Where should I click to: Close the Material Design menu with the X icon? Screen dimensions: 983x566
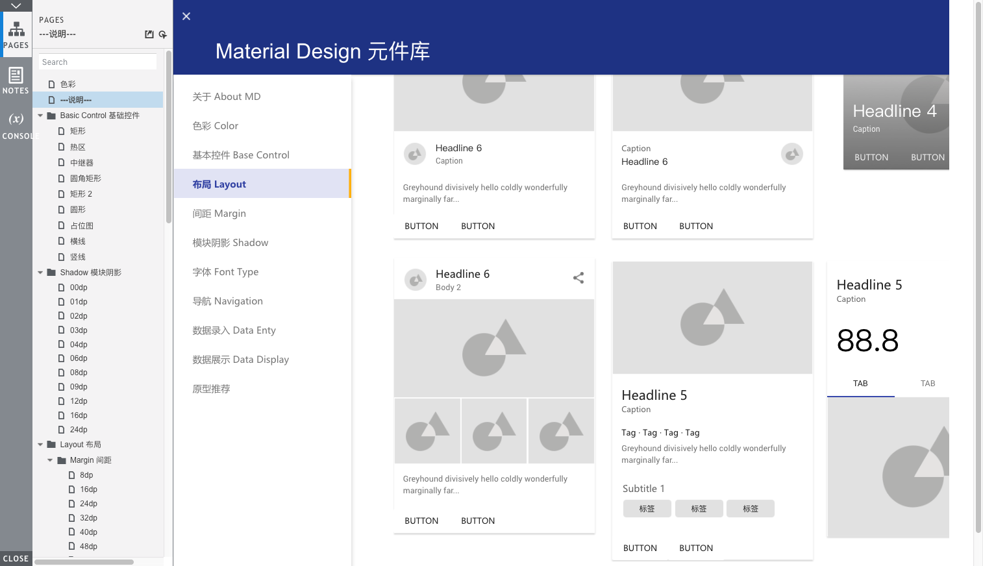tap(186, 16)
